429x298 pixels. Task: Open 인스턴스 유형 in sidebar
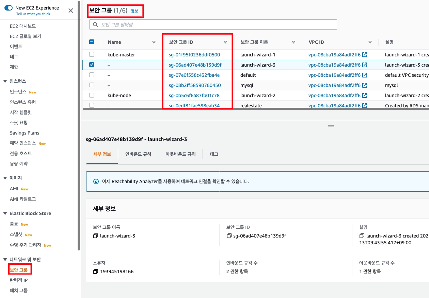coord(23,102)
